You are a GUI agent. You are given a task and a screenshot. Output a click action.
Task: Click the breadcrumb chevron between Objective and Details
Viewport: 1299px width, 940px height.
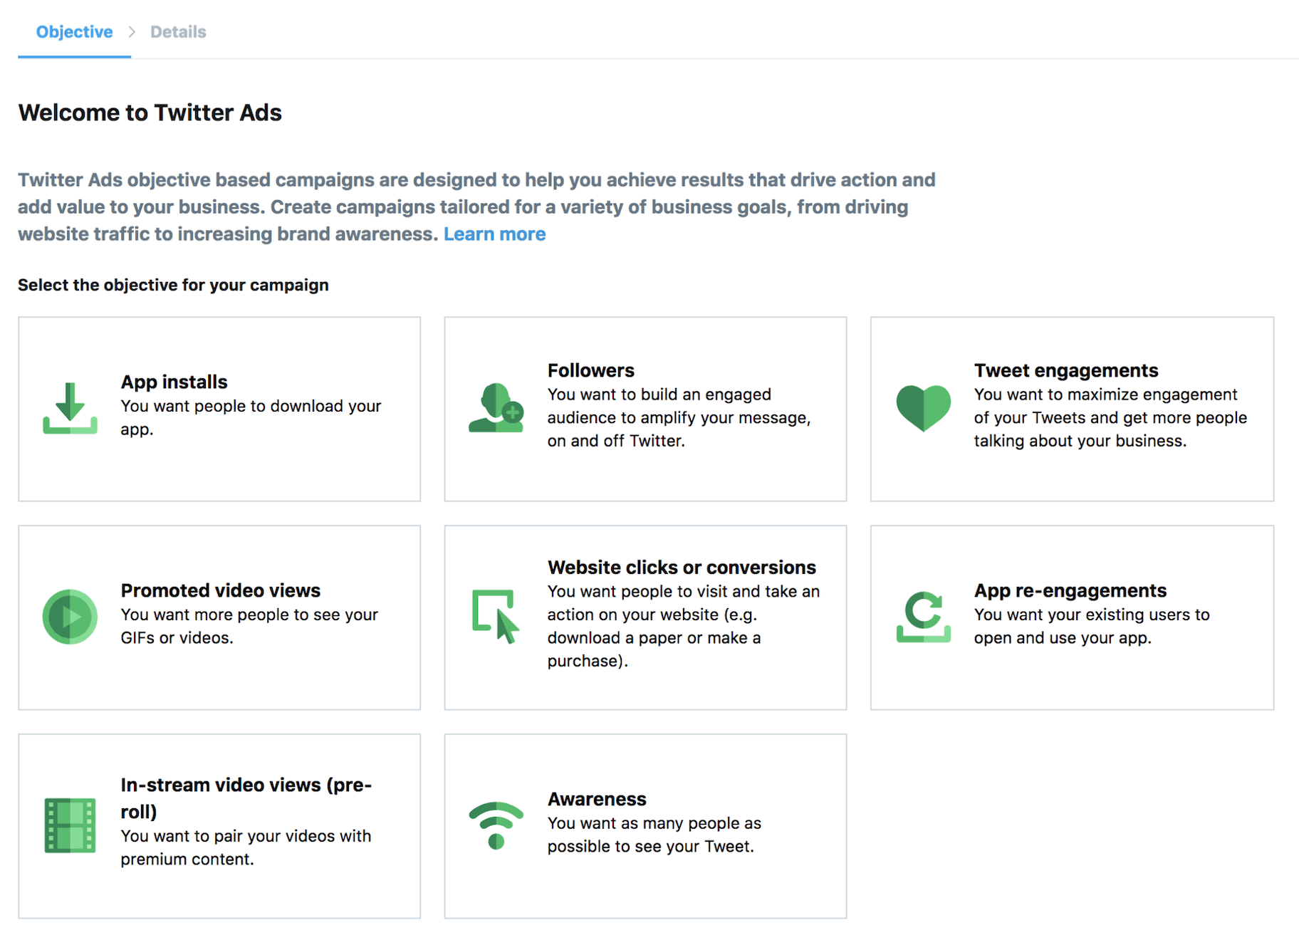(x=132, y=32)
